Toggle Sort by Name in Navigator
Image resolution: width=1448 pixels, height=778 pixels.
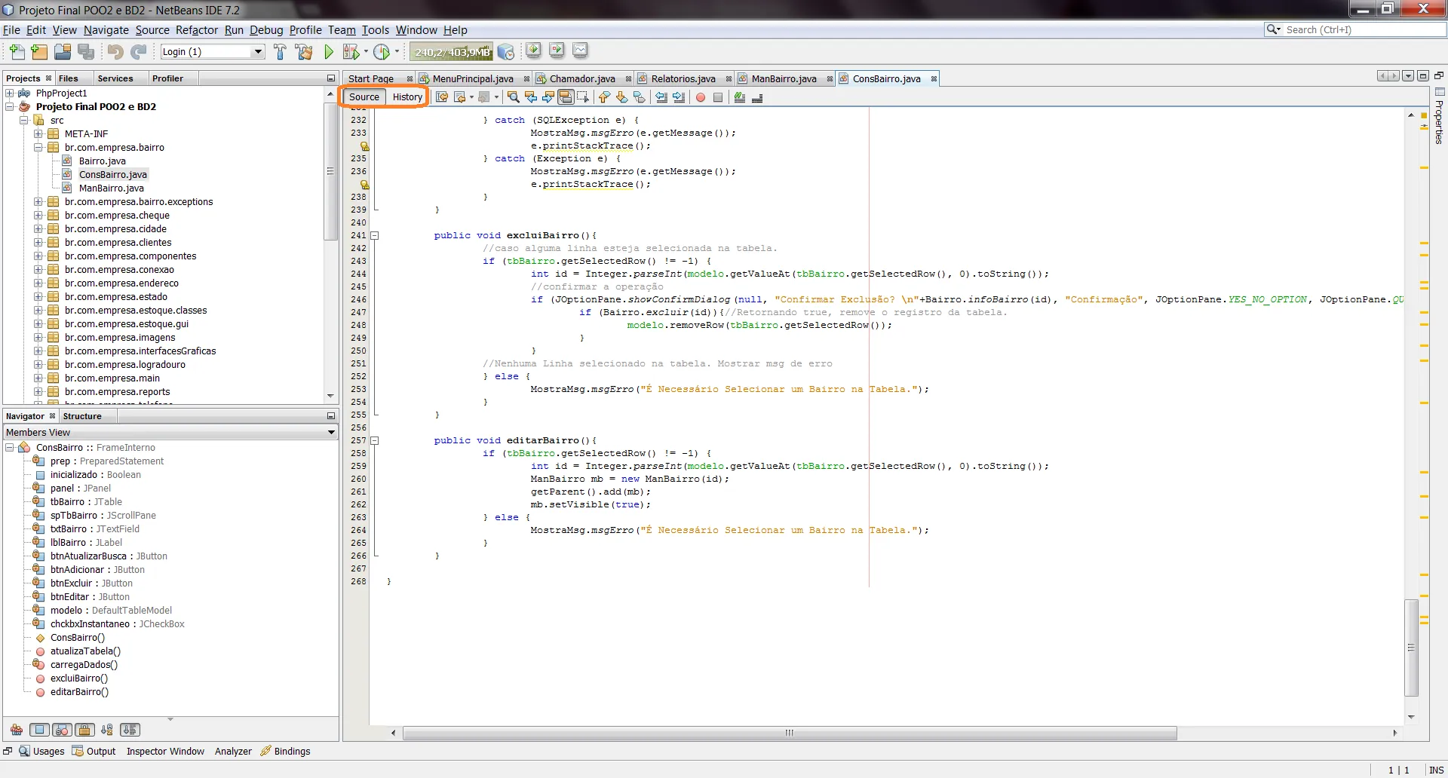coord(107,730)
